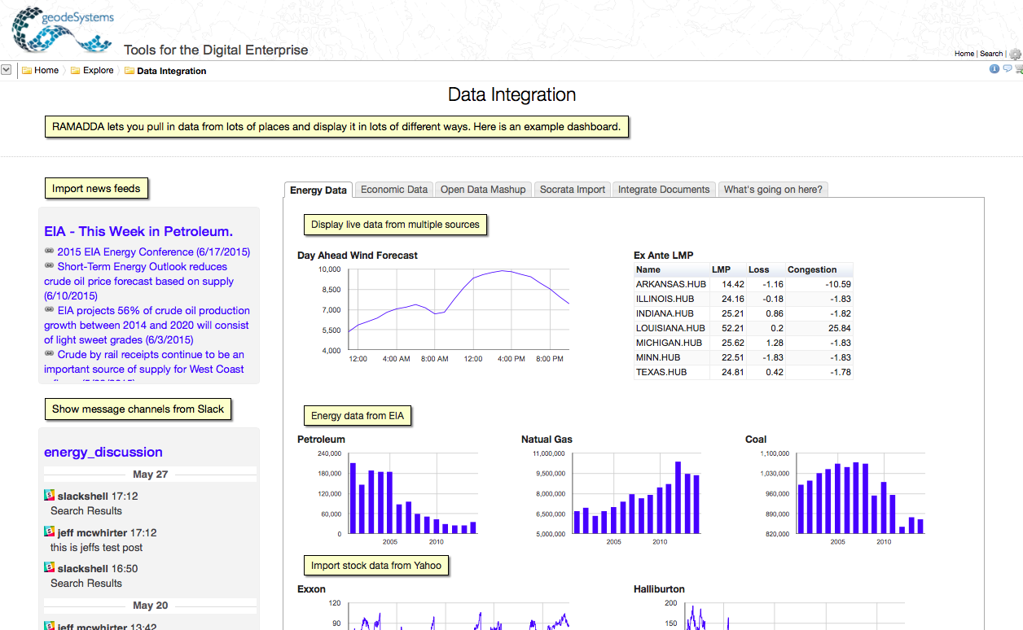This screenshot has height=630, width=1023.
Task: Select the MICHIGAN.HUB table row
Action: click(744, 343)
